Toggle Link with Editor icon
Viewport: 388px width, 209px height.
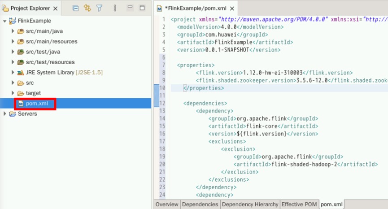pyautogui.click(x=87, y=8)
